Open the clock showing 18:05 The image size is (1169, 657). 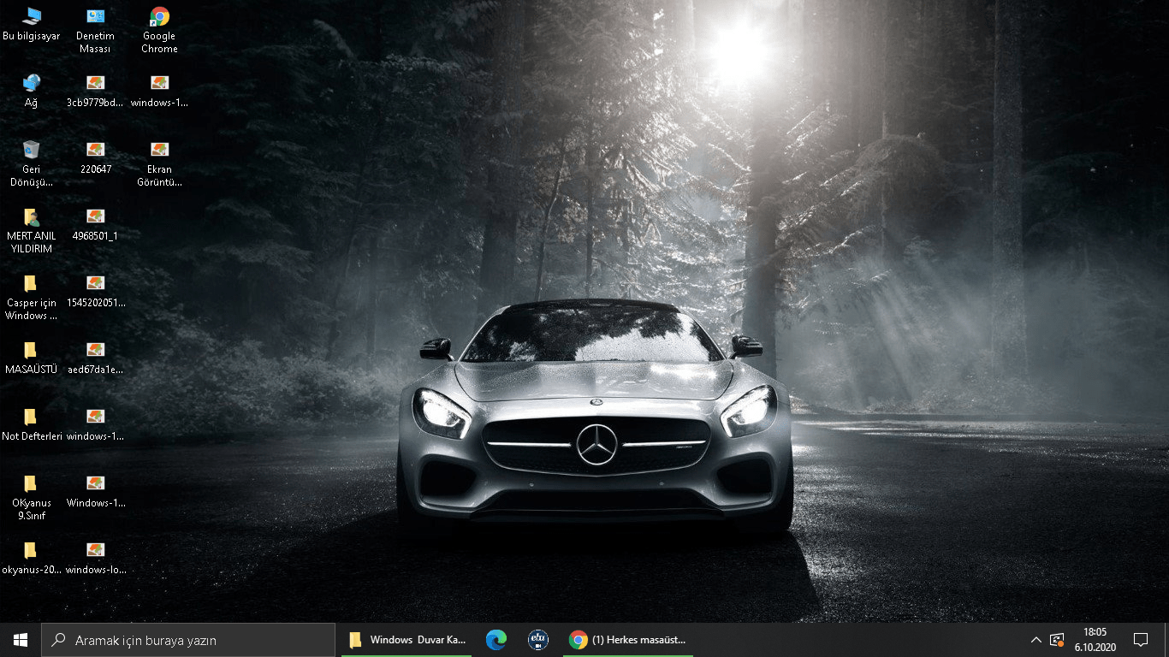[x=1095, y=640]
